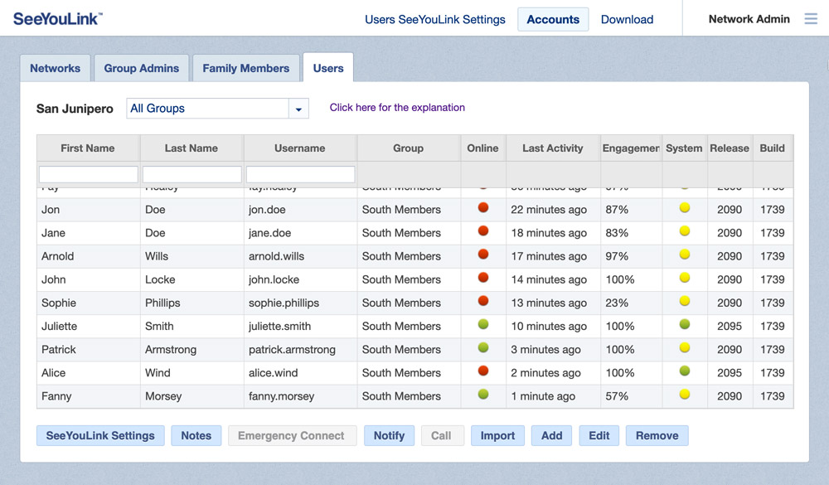Viewport: 829px width, 485px height.
Task: Open the Family Members tab
Action: pyautogui.click(x=246, y=68)
